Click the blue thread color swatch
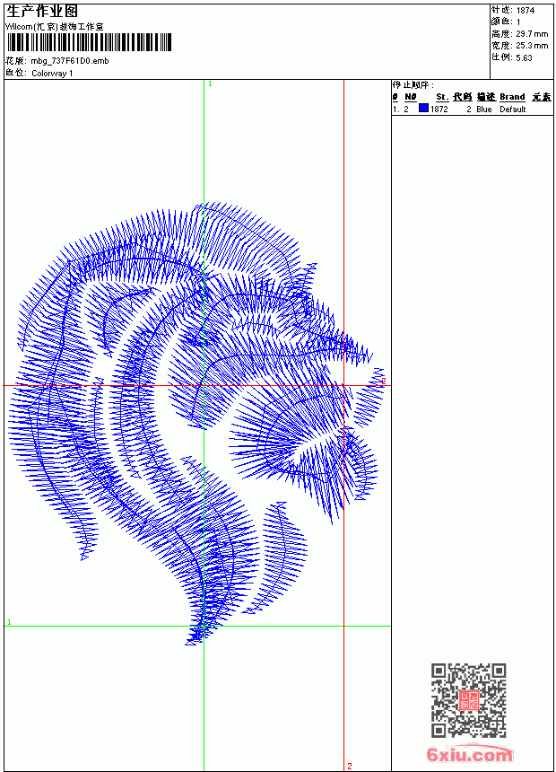This screenshot has width=556, height=772. click(423, 109)
